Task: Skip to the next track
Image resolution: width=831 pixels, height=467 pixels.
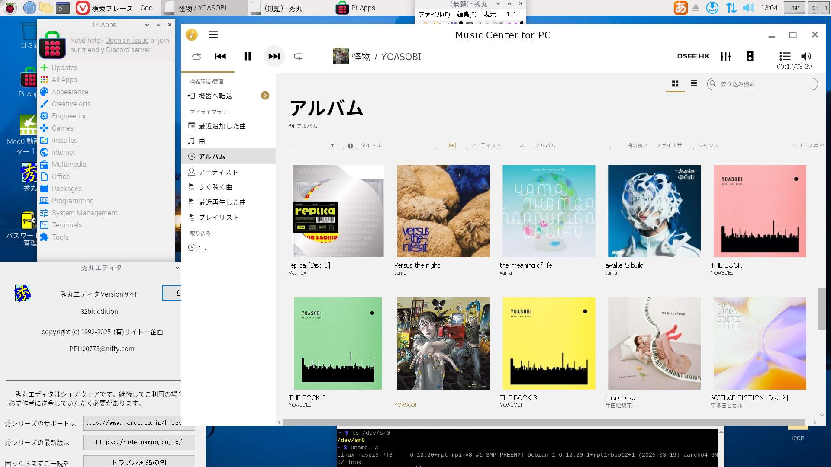Action: [274, 56]
